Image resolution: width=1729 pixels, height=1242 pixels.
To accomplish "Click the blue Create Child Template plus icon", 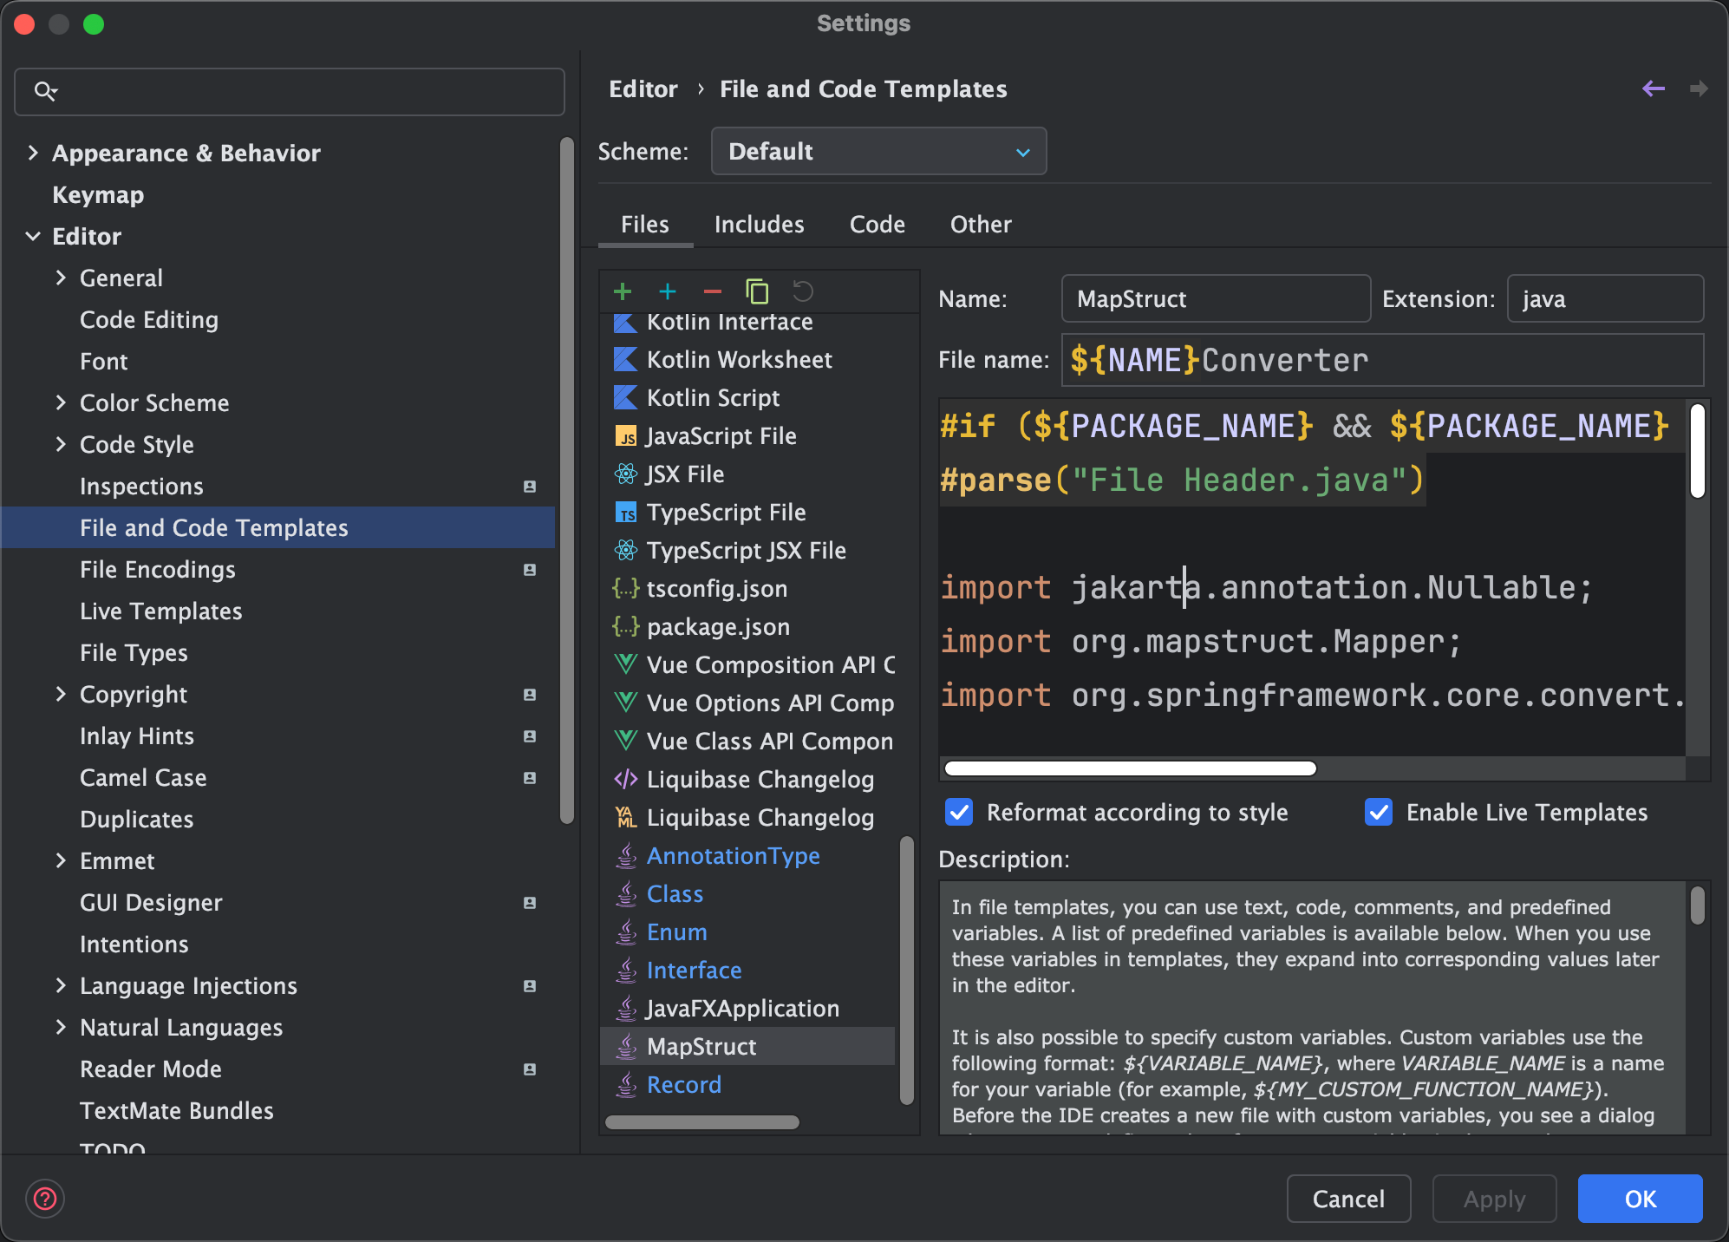I will tap(668, 291).
